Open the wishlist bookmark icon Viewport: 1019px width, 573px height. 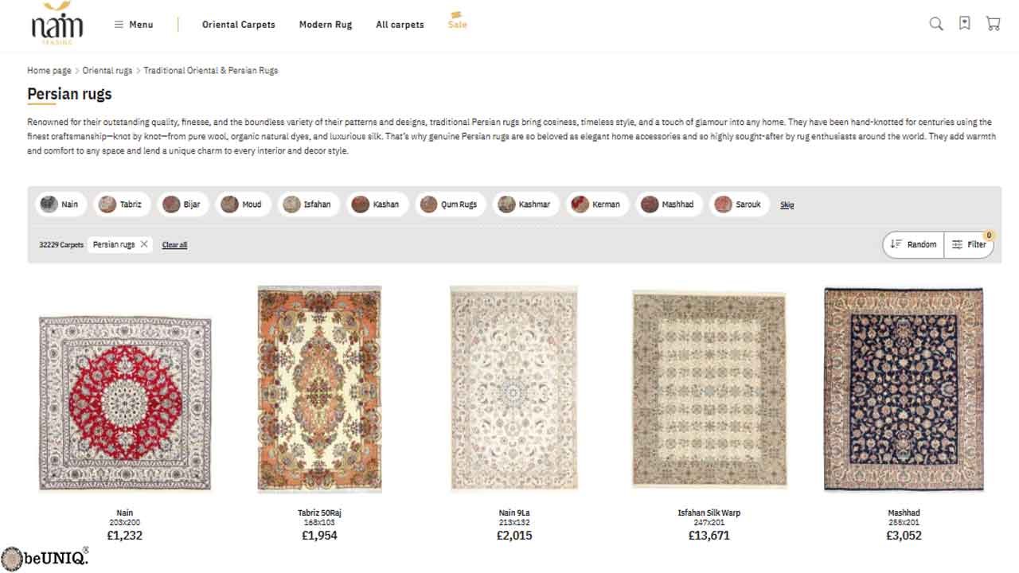pyautogui.click(x=964, y=24)
